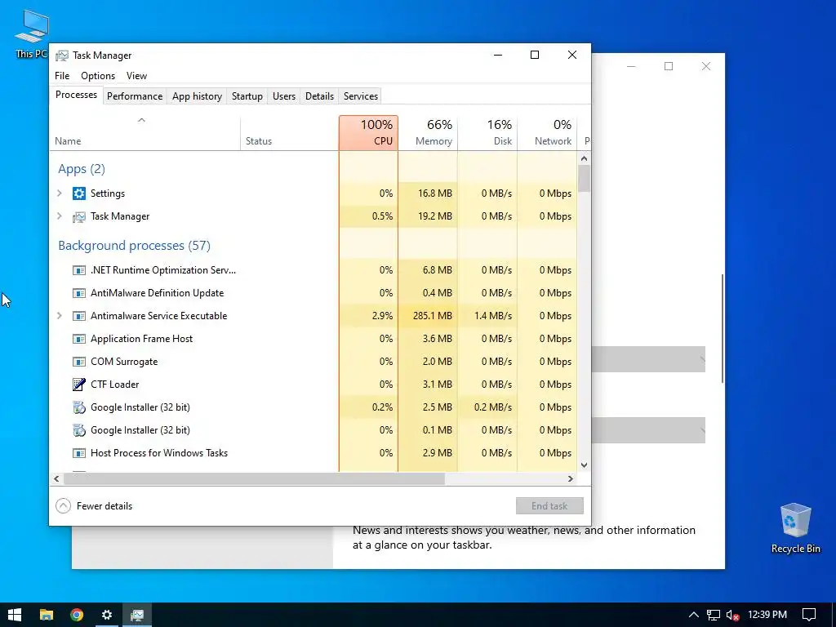This screenshot has width=836, height=627.
Task: Click the Settings window vertical scrollbar
Action: (x=723, y=328)
